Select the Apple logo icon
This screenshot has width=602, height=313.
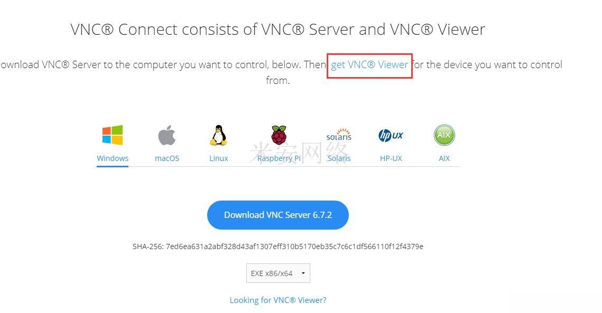tap(167, 135)
